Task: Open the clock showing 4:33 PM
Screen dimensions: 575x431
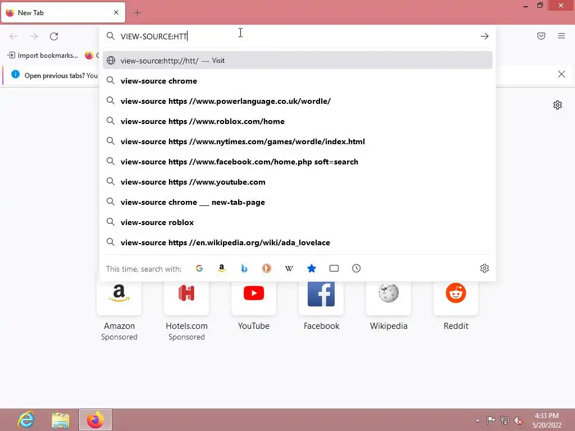Action: coord(547,420)
